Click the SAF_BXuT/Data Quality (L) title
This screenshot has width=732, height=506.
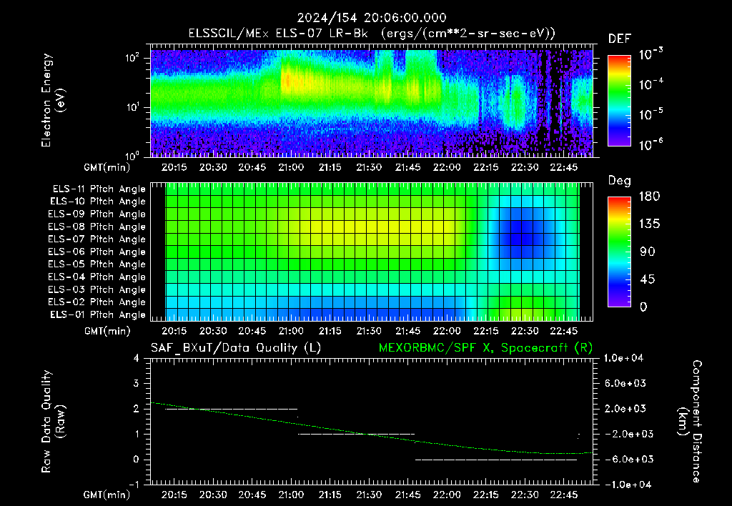236,348
